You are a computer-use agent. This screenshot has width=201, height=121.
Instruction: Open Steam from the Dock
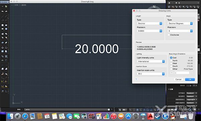(158, 116)
